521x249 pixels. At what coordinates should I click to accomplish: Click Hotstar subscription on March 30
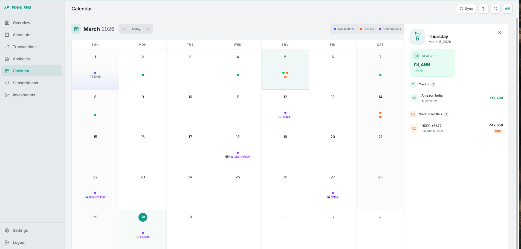click(143, 237)
